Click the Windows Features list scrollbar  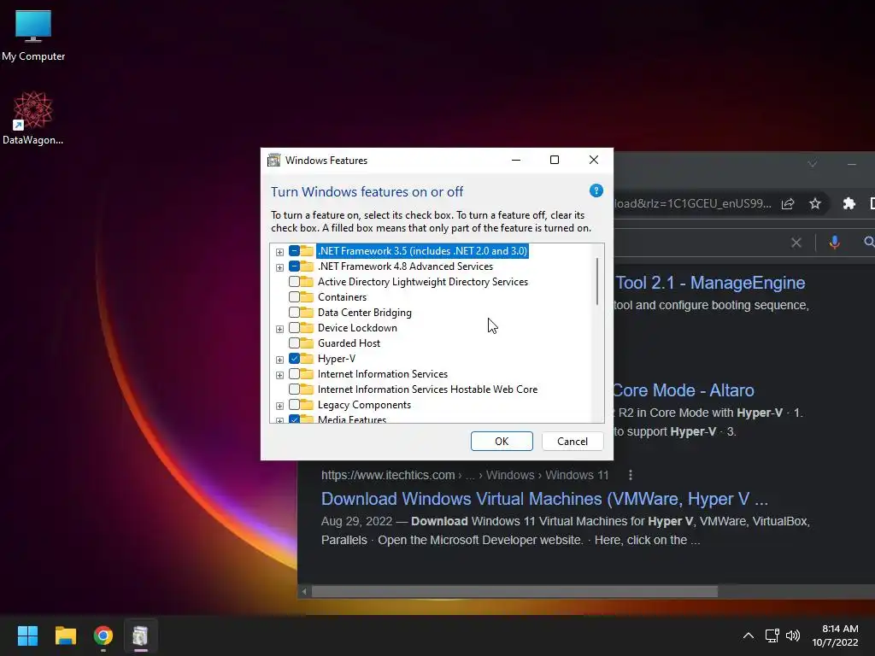click(597, 281)
